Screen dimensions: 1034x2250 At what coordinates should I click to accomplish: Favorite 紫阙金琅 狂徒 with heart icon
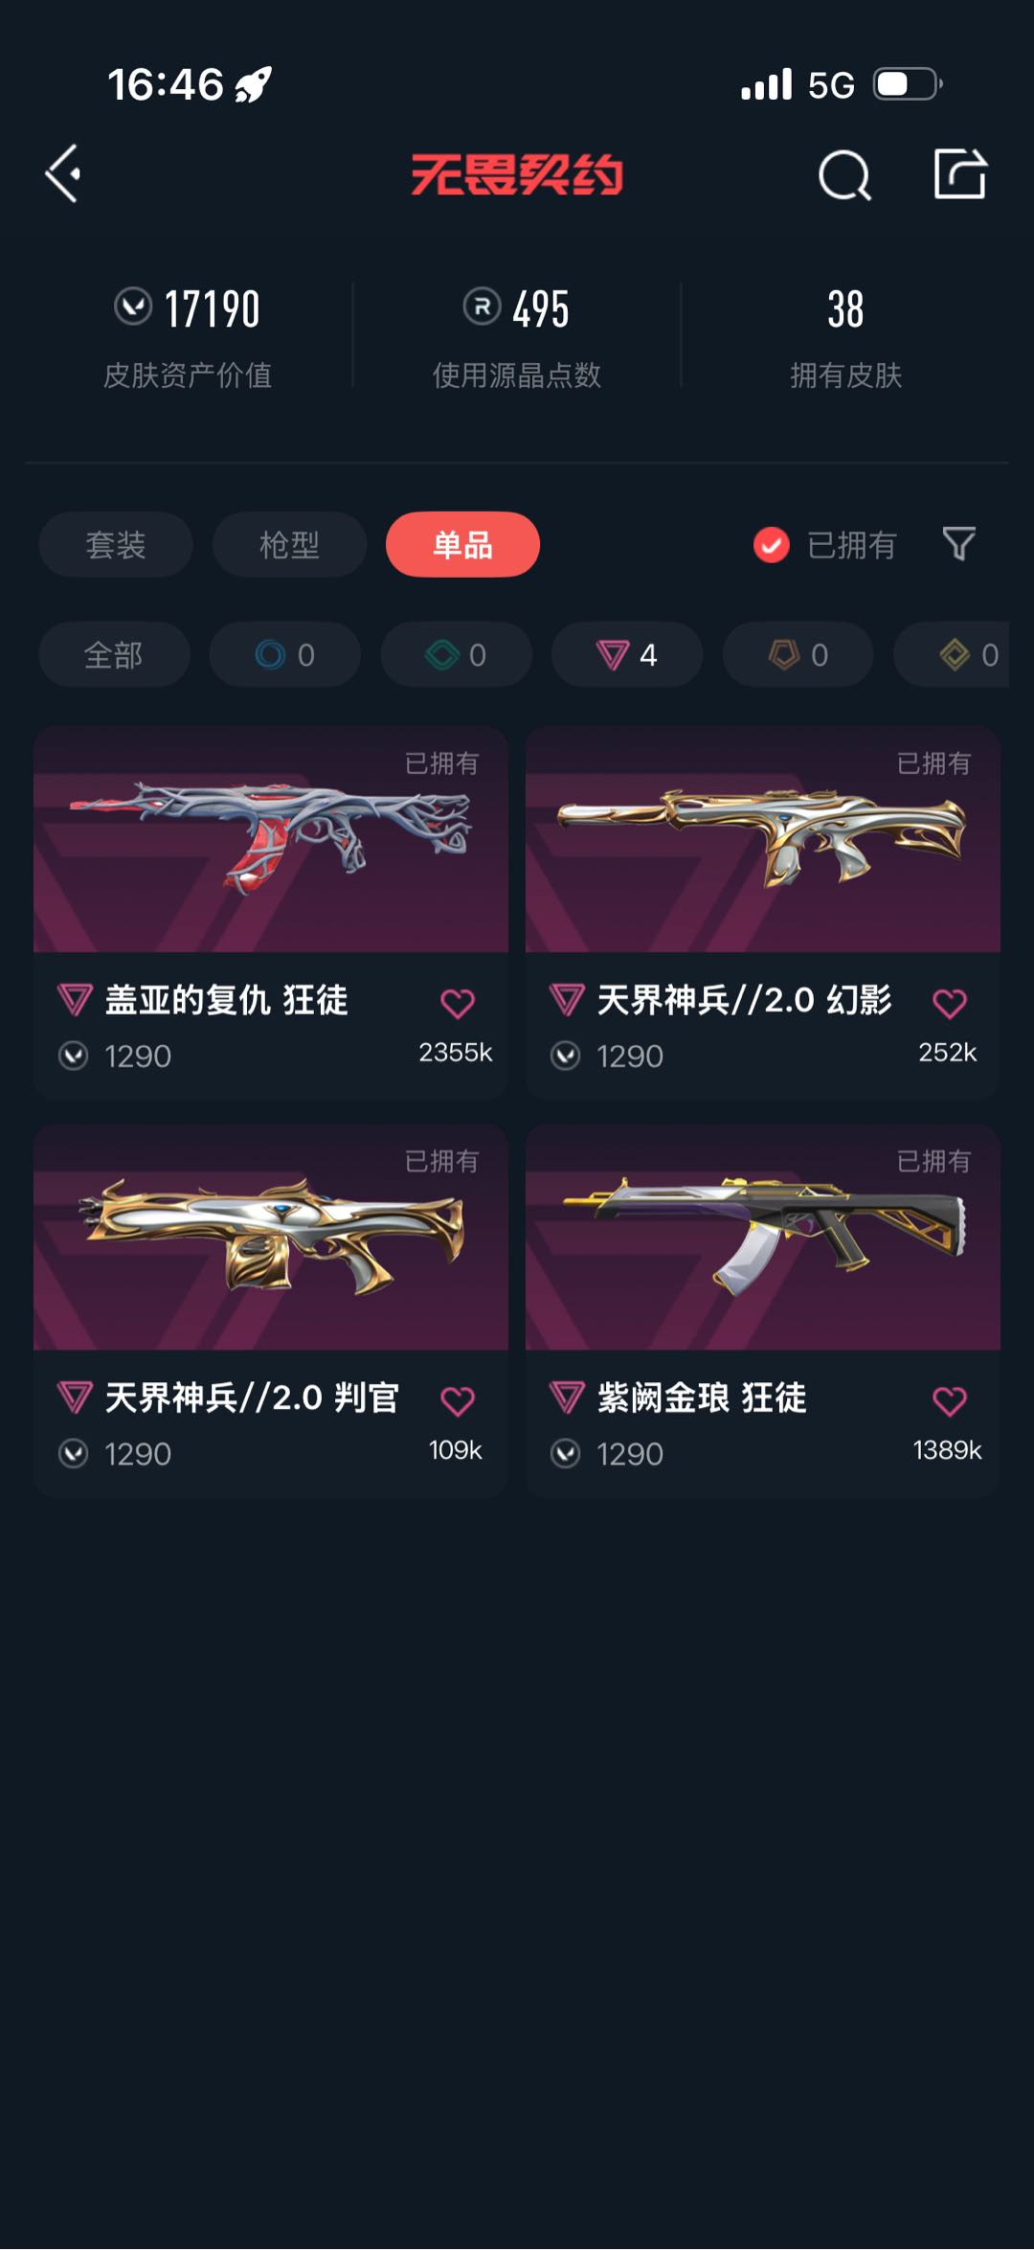click(950, 1400)
